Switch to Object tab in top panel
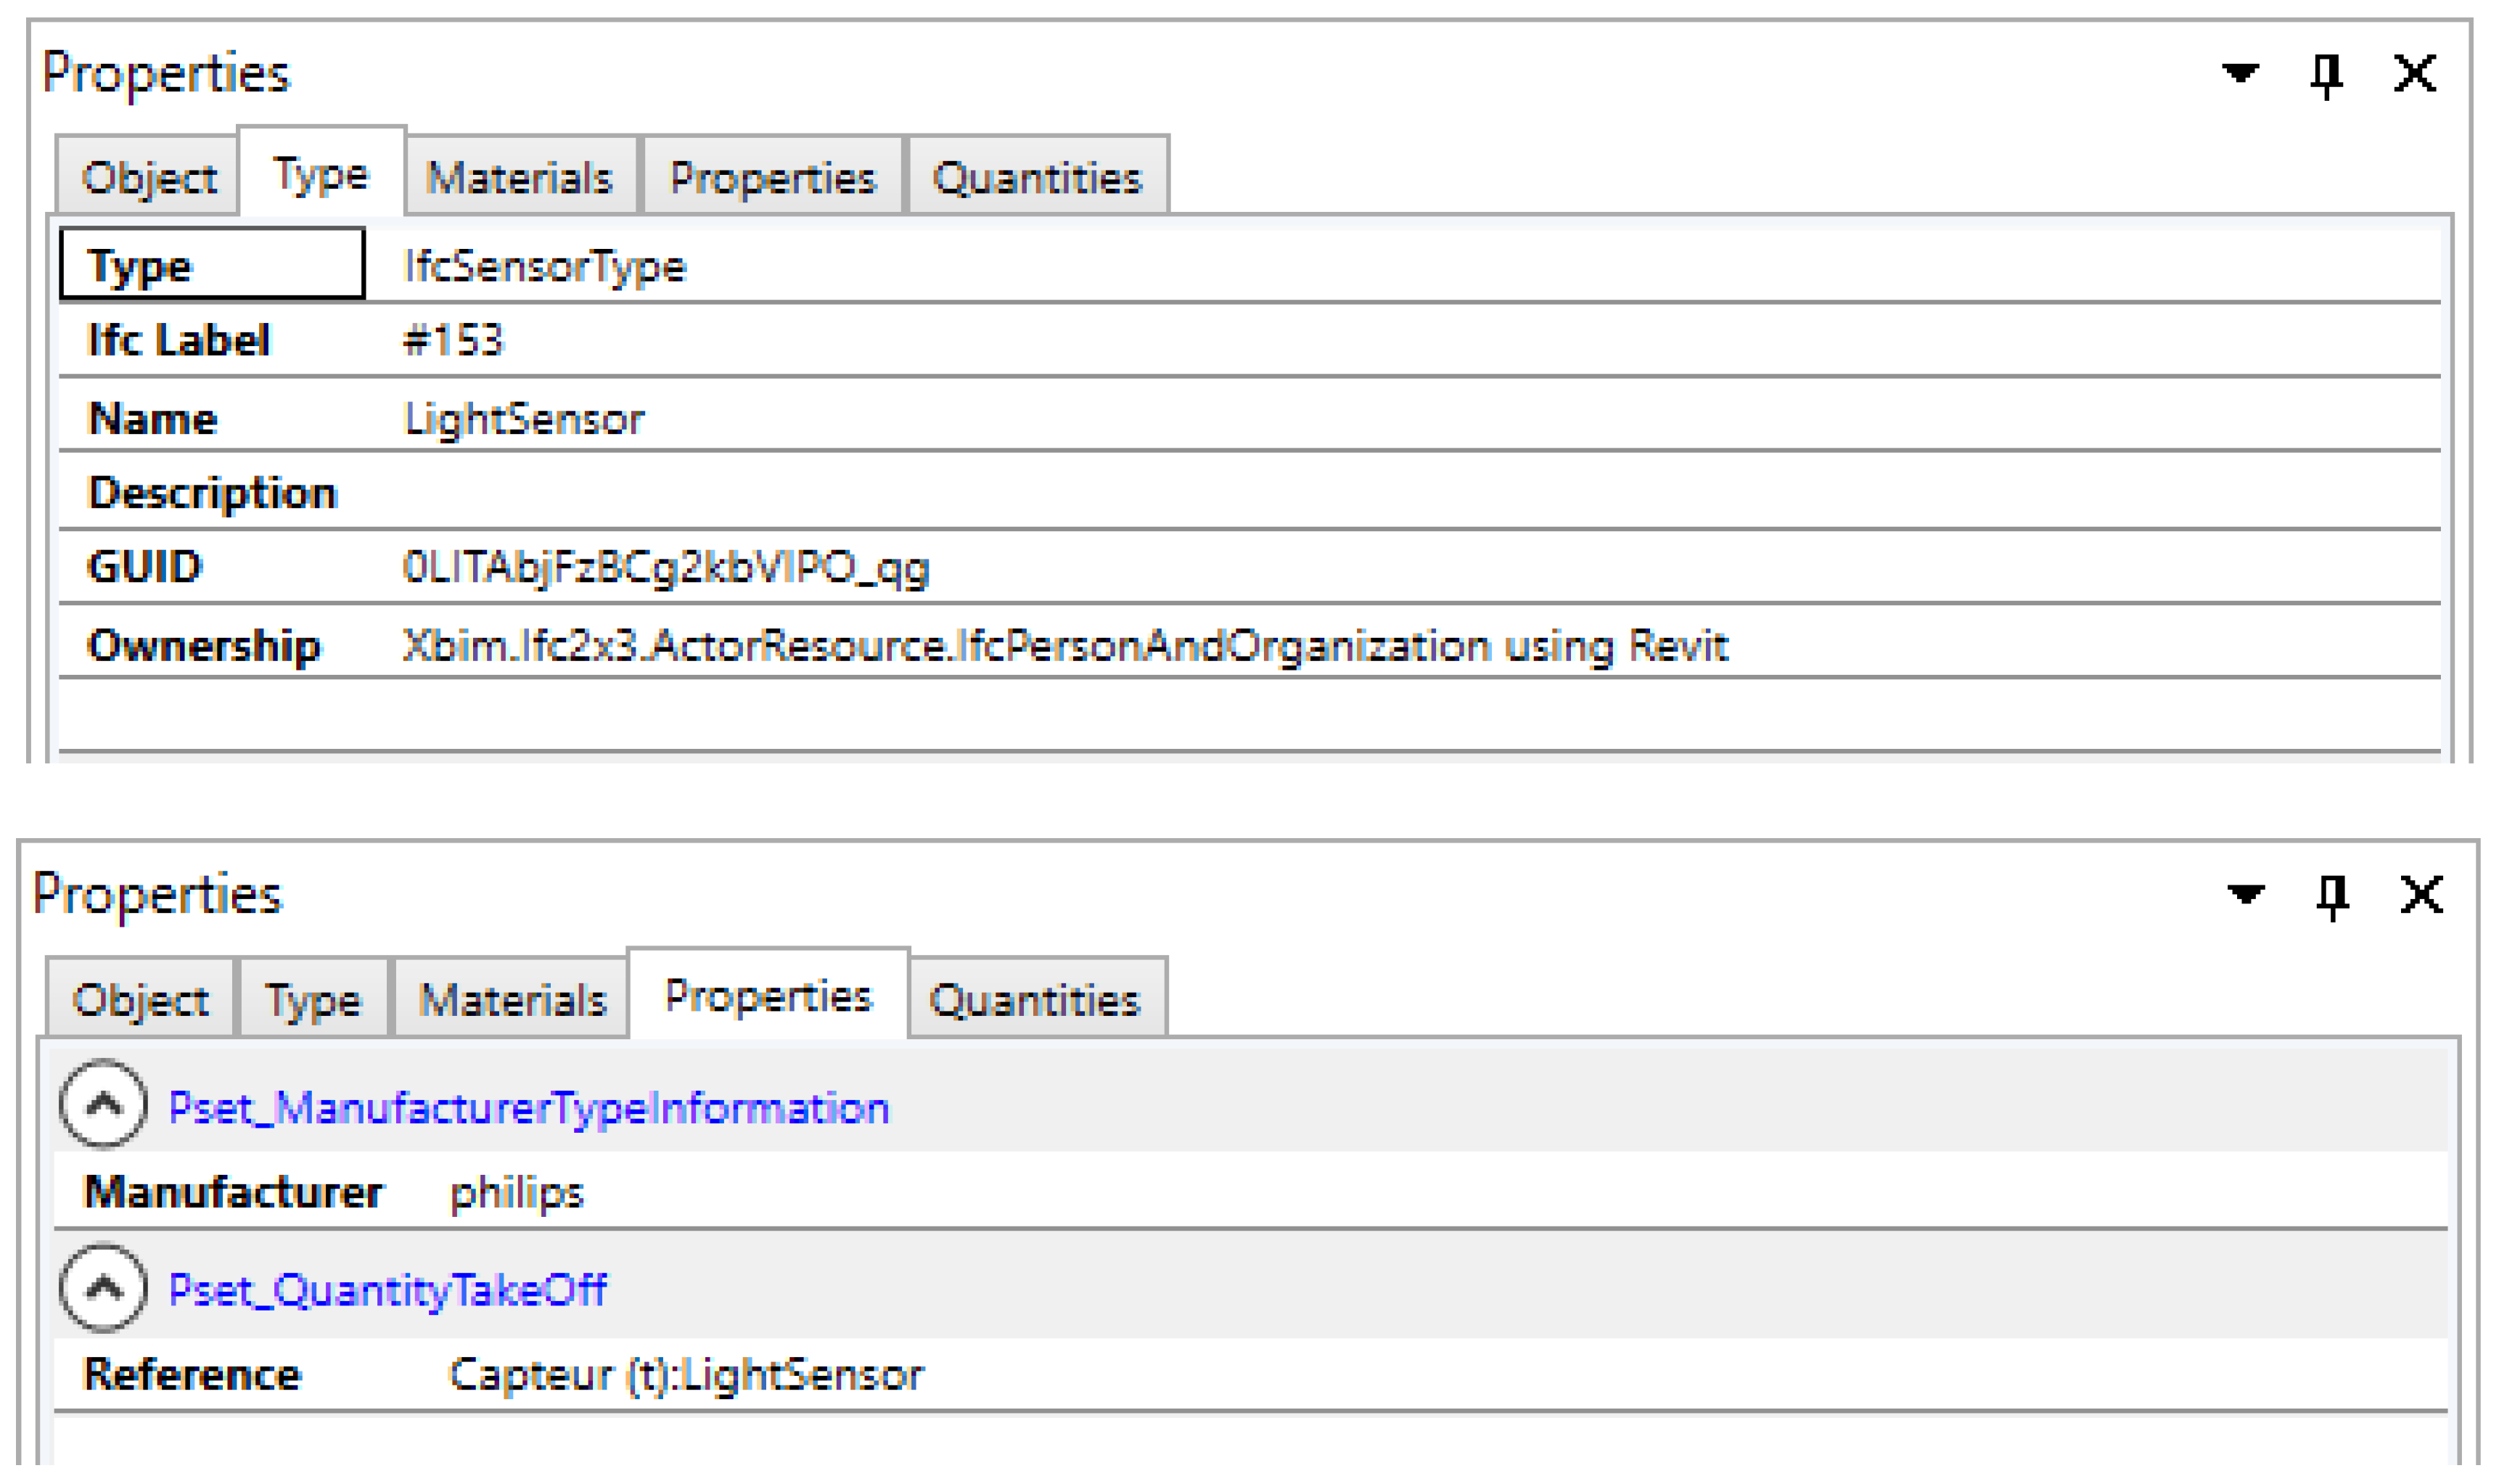 tap(149, 179)
